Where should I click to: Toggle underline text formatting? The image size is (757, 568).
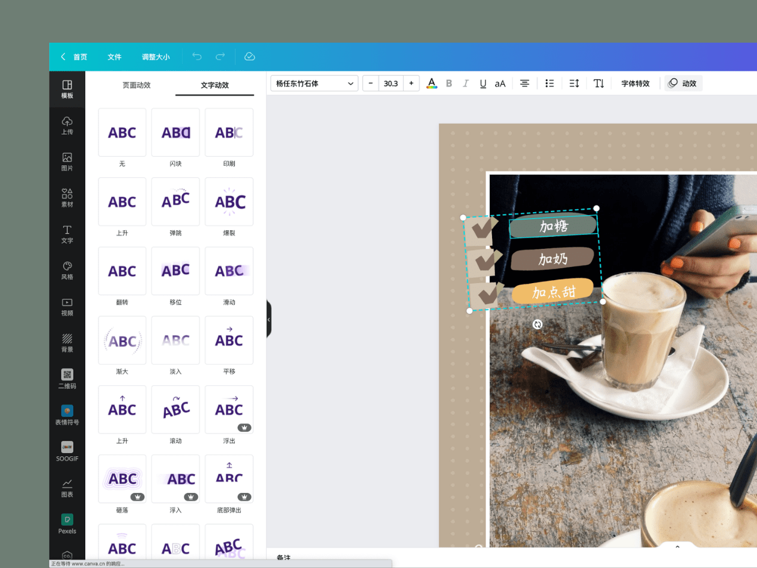tap(483, 84)
